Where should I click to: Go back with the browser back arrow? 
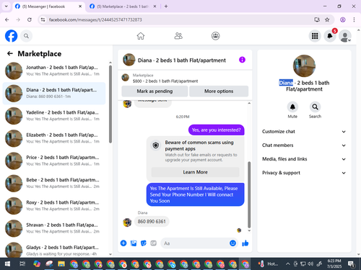(7, 19)
